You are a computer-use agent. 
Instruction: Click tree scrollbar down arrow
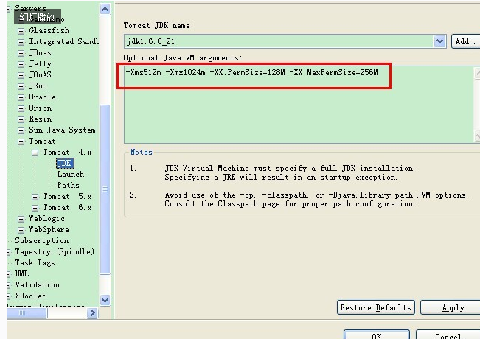(x=105, y=300)
